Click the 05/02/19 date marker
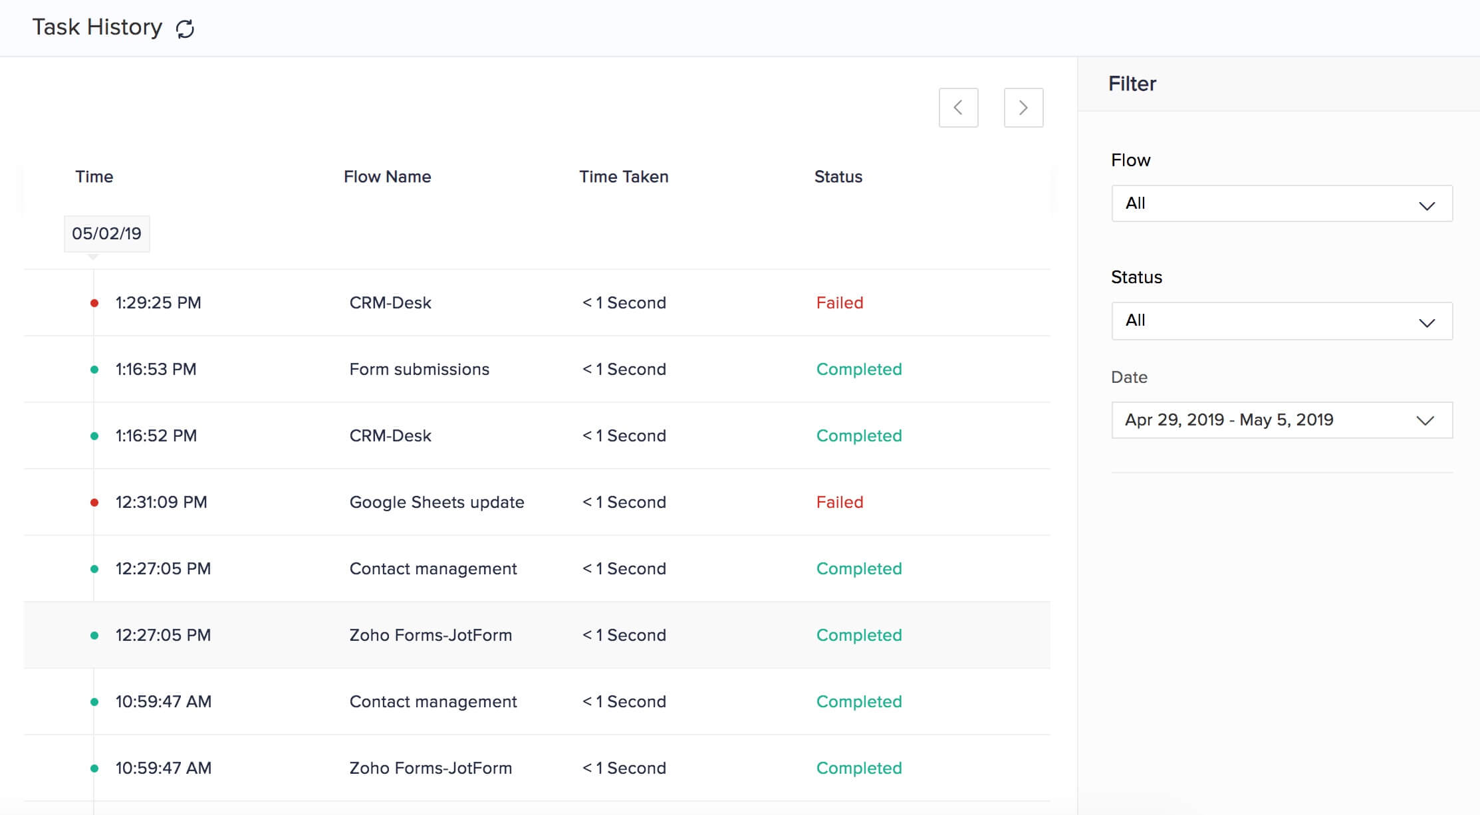 pyautogui.click(x=106, y=234)
